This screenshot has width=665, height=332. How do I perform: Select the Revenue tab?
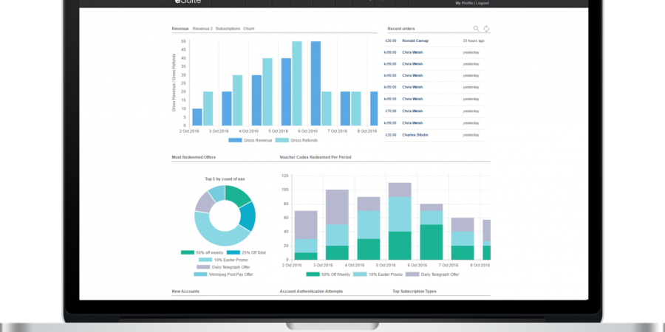tap(180, 29)
